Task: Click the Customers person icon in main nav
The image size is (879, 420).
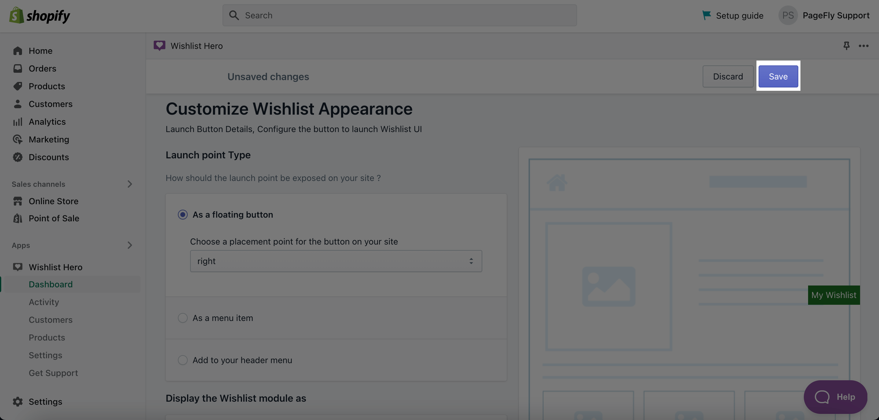Action: (x=18, y=104)
